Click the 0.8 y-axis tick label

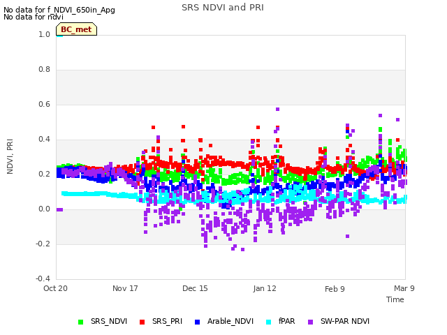pos(44,70)
